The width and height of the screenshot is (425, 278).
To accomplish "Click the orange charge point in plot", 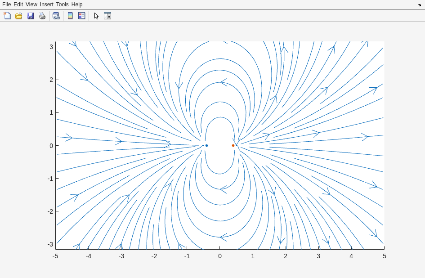I will pos(233,145).
